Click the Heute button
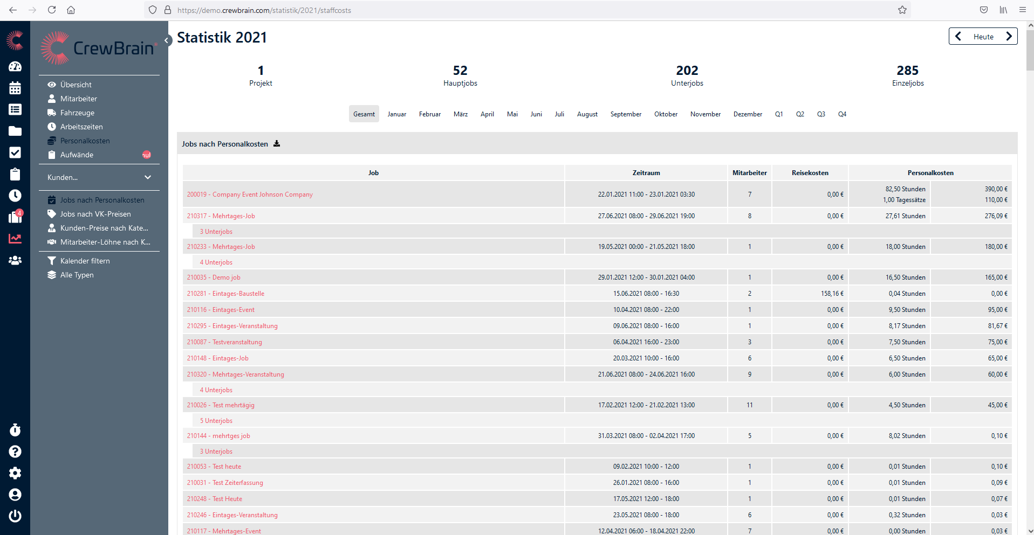This screenshot has width=1034, height=535. 983,37
